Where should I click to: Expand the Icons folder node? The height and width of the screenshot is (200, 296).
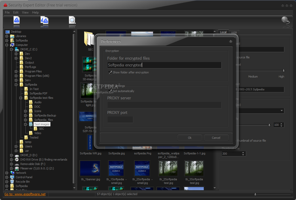[25, 111]
